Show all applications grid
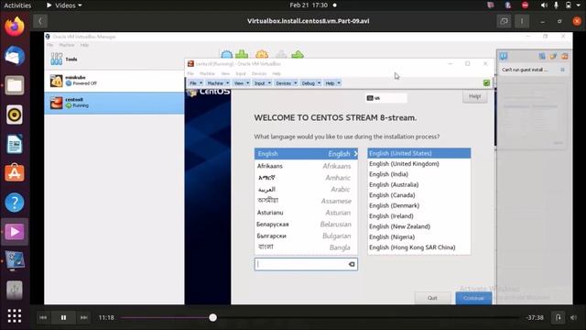 click(x=15, y=316)
